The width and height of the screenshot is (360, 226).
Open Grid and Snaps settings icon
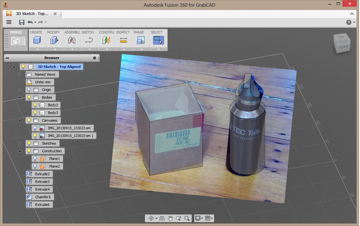click(208, 218)
